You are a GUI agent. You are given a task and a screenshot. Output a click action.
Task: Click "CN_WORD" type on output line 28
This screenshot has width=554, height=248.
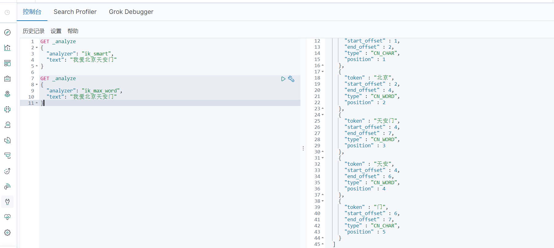tap(384, 139)
